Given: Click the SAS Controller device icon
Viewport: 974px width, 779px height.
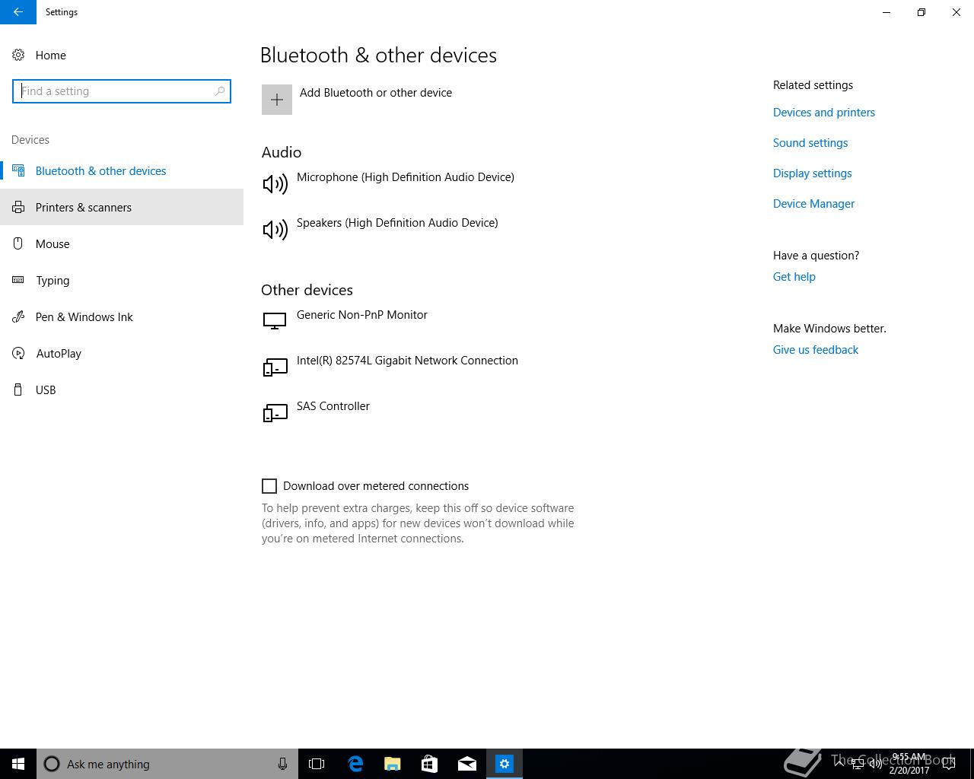Looking at the screenshot, I should click(x=275, y=412).
